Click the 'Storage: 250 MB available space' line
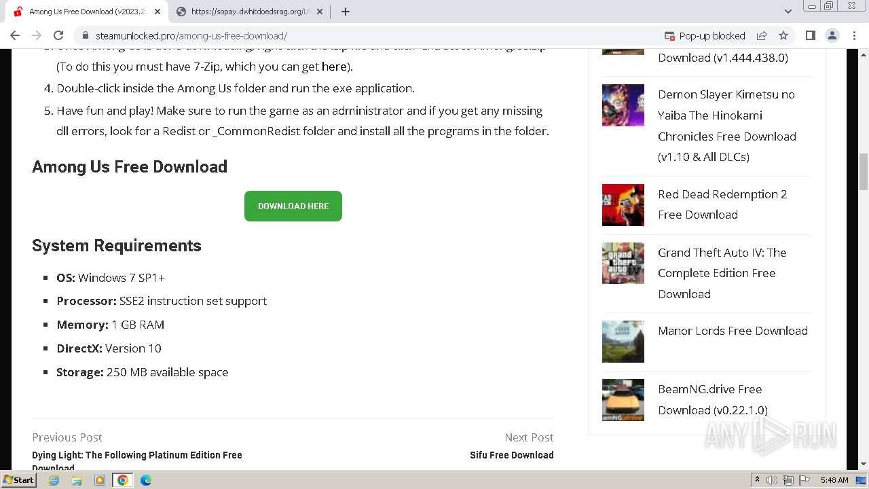This screenshot has width=869, height=489. (x=143, y=372)
